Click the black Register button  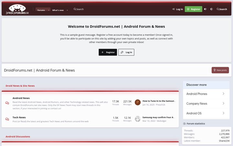pyautogui.click(x=108, y=52)
